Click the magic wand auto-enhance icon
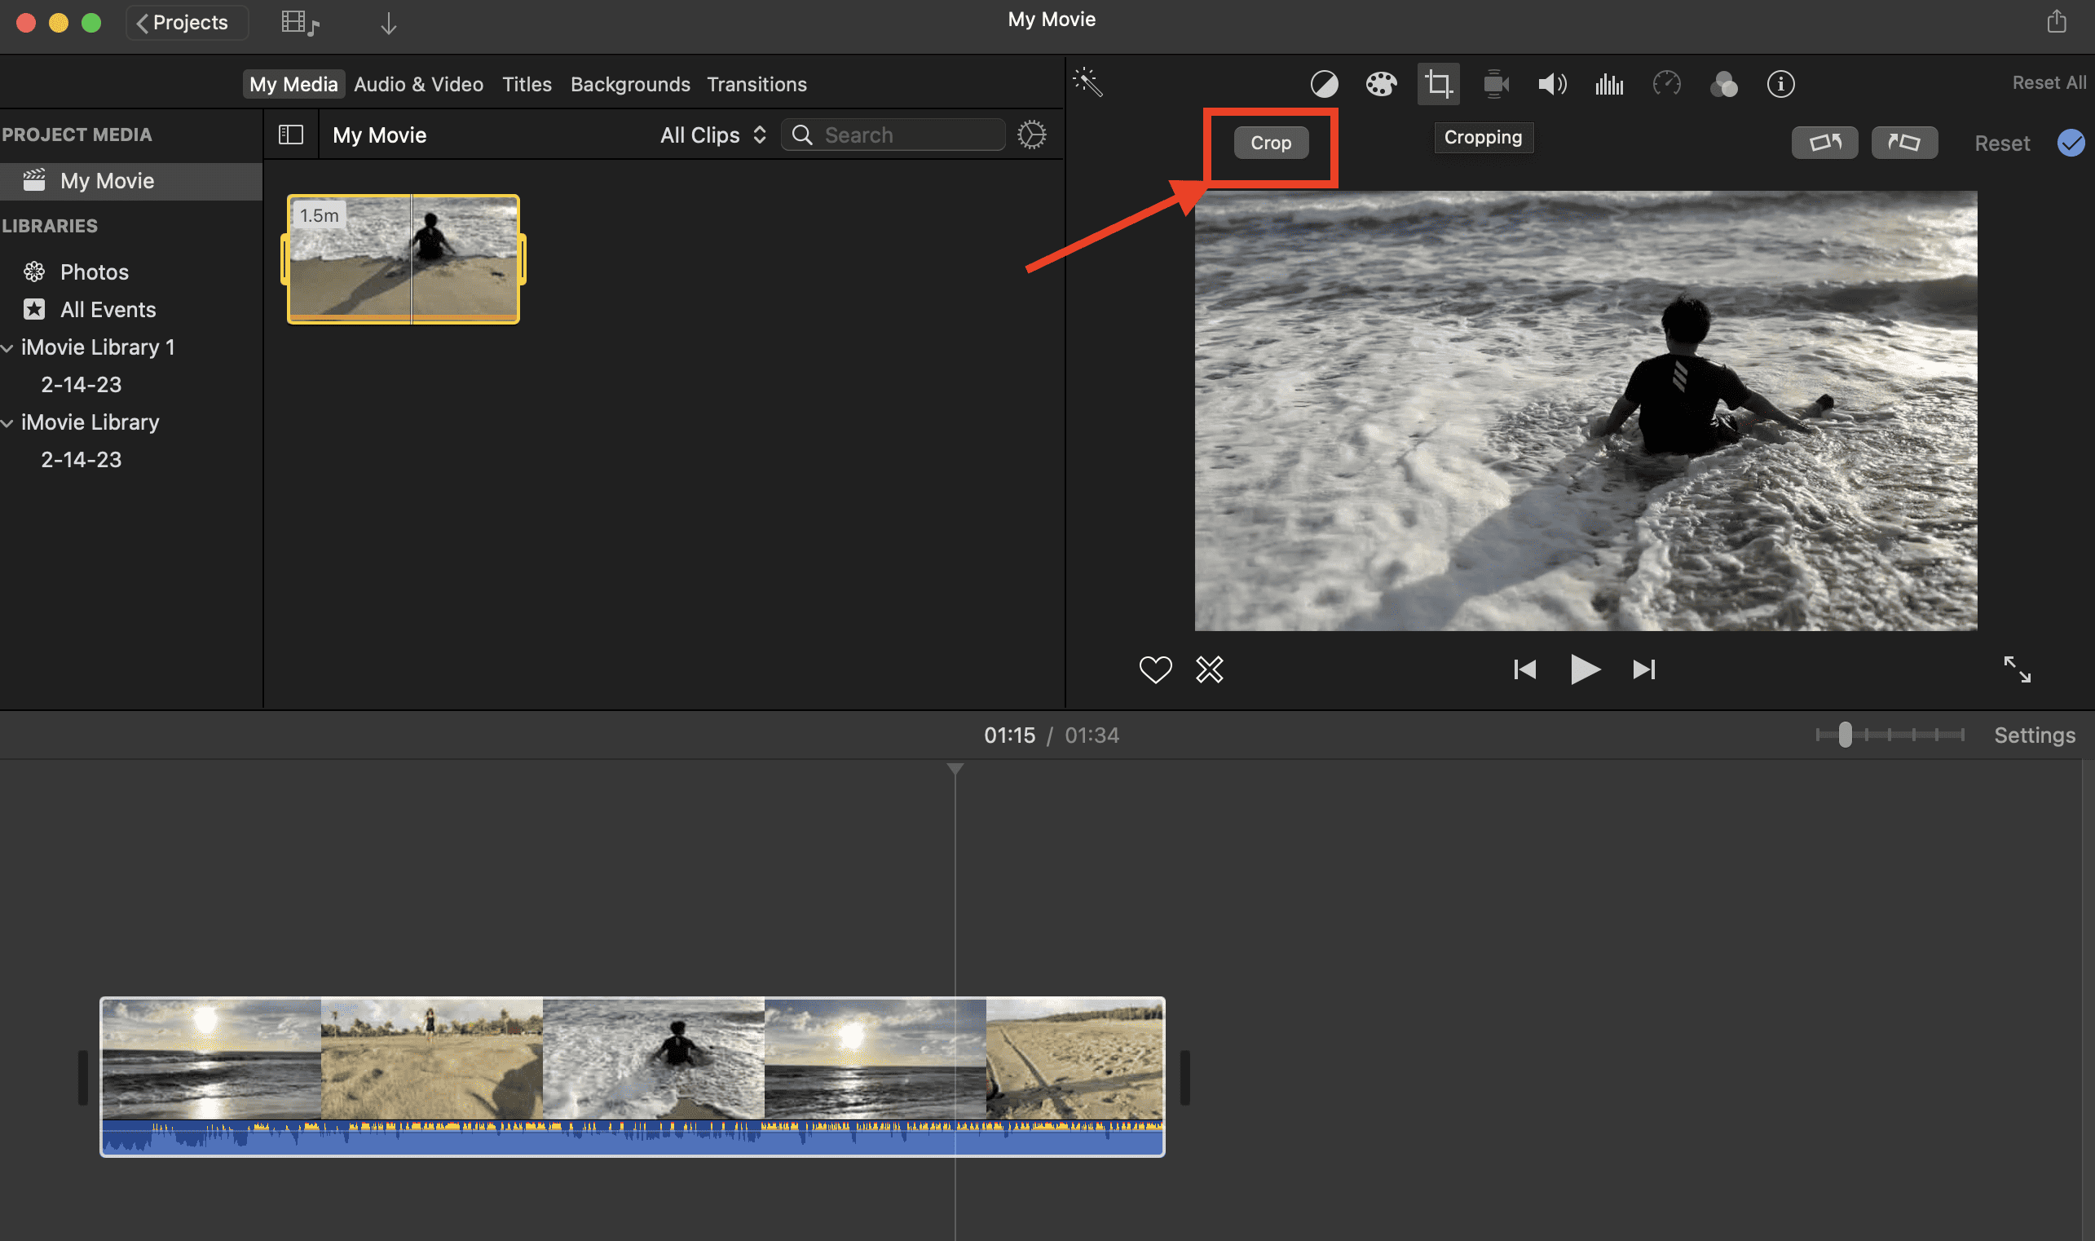 click(x=1087, y=82)
